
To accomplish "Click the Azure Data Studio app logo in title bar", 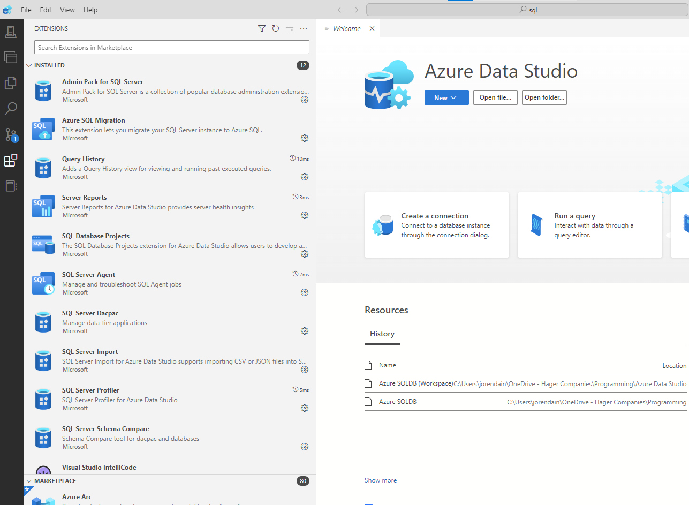I will click(x=7, y=10).
